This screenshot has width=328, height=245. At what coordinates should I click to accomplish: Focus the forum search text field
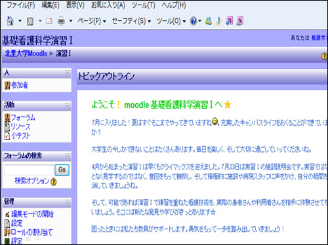coord(29,170)
